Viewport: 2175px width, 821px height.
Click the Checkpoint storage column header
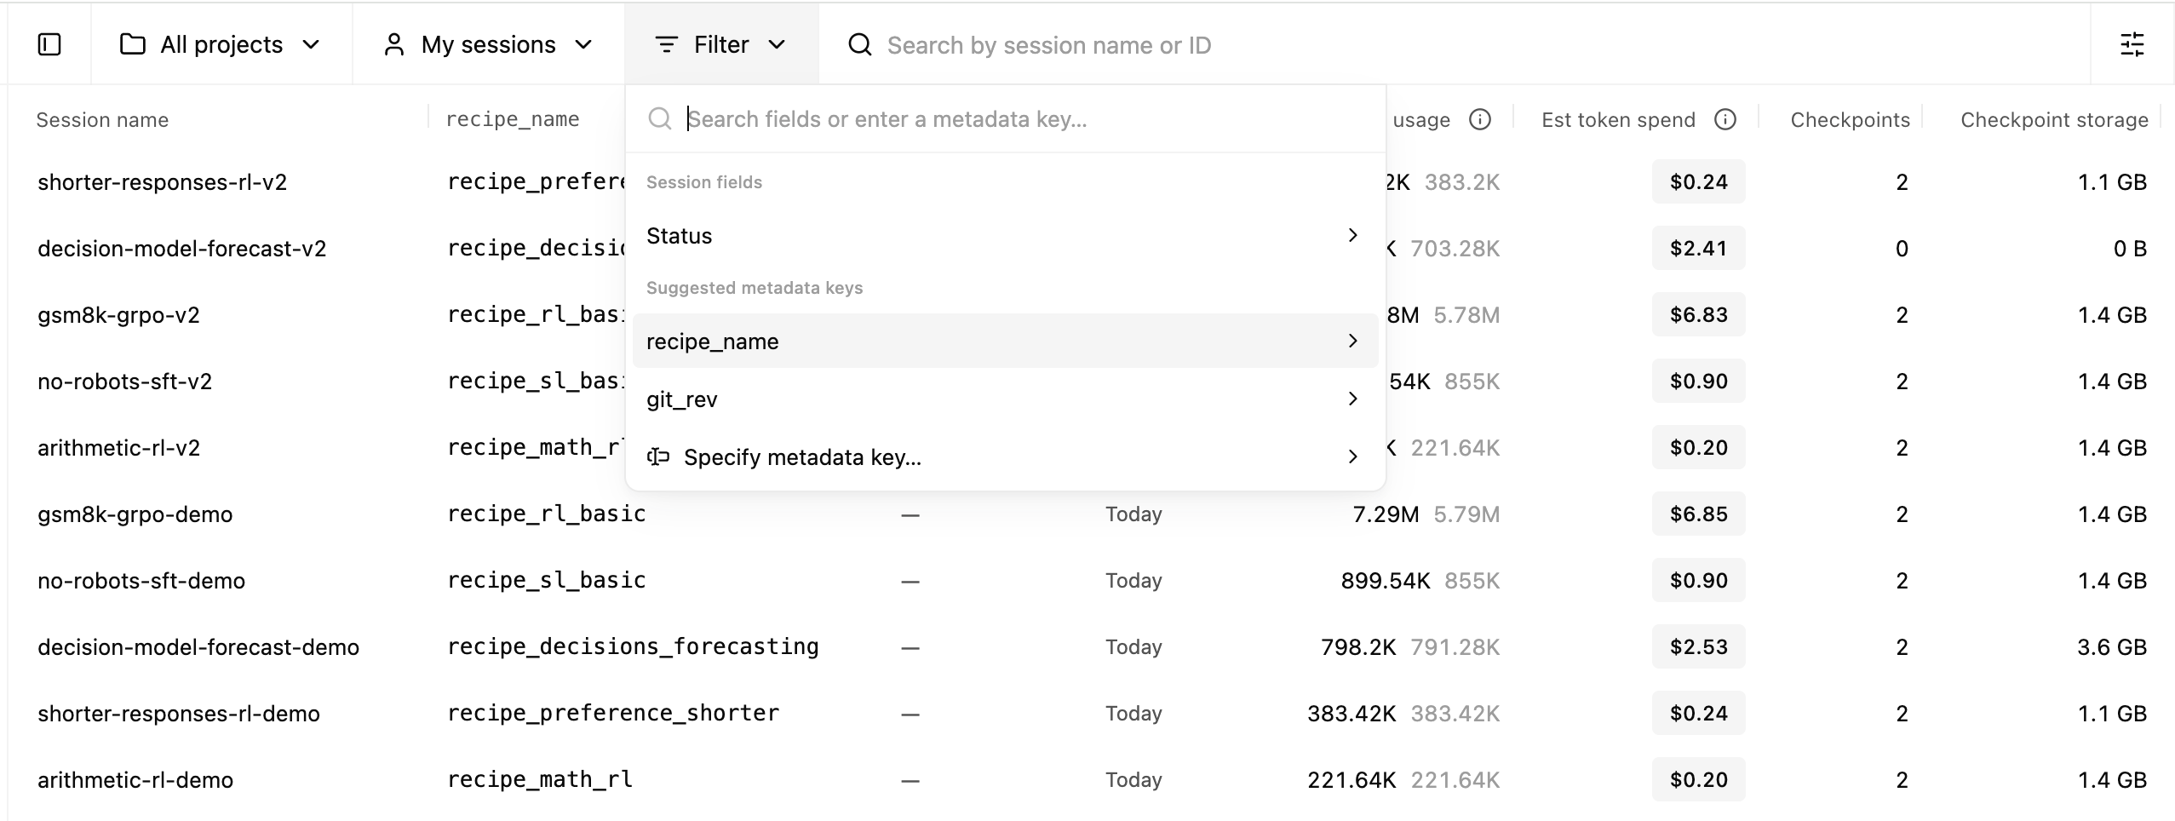pyautogui.click(x=2054, y=119)
